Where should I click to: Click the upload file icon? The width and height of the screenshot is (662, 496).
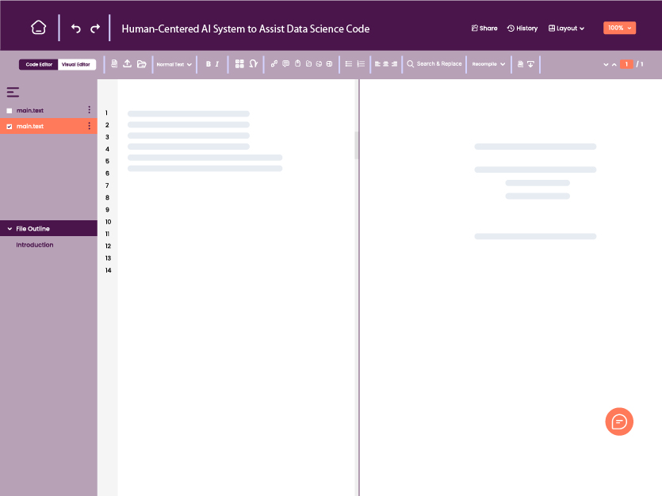[x=128, y=63]
